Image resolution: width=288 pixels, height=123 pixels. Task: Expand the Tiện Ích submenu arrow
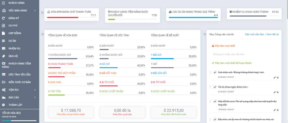(35, 90)
